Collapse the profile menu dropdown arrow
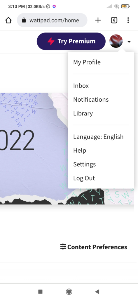Viewport: 138px width, 300px height. tap(129, 42)
